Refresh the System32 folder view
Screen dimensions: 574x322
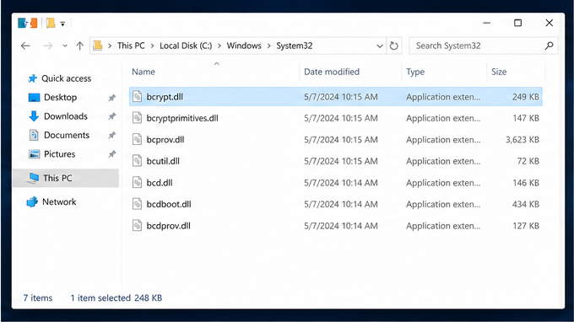click(394, 46)
